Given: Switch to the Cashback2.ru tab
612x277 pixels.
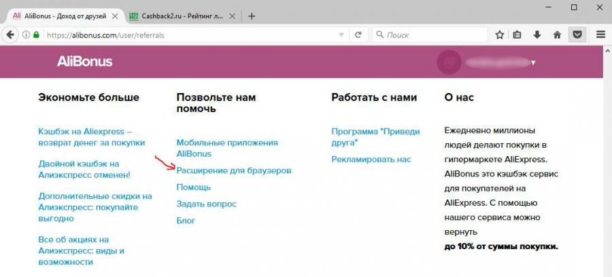Looking at the screenshot, I should [x=183, y=16].
